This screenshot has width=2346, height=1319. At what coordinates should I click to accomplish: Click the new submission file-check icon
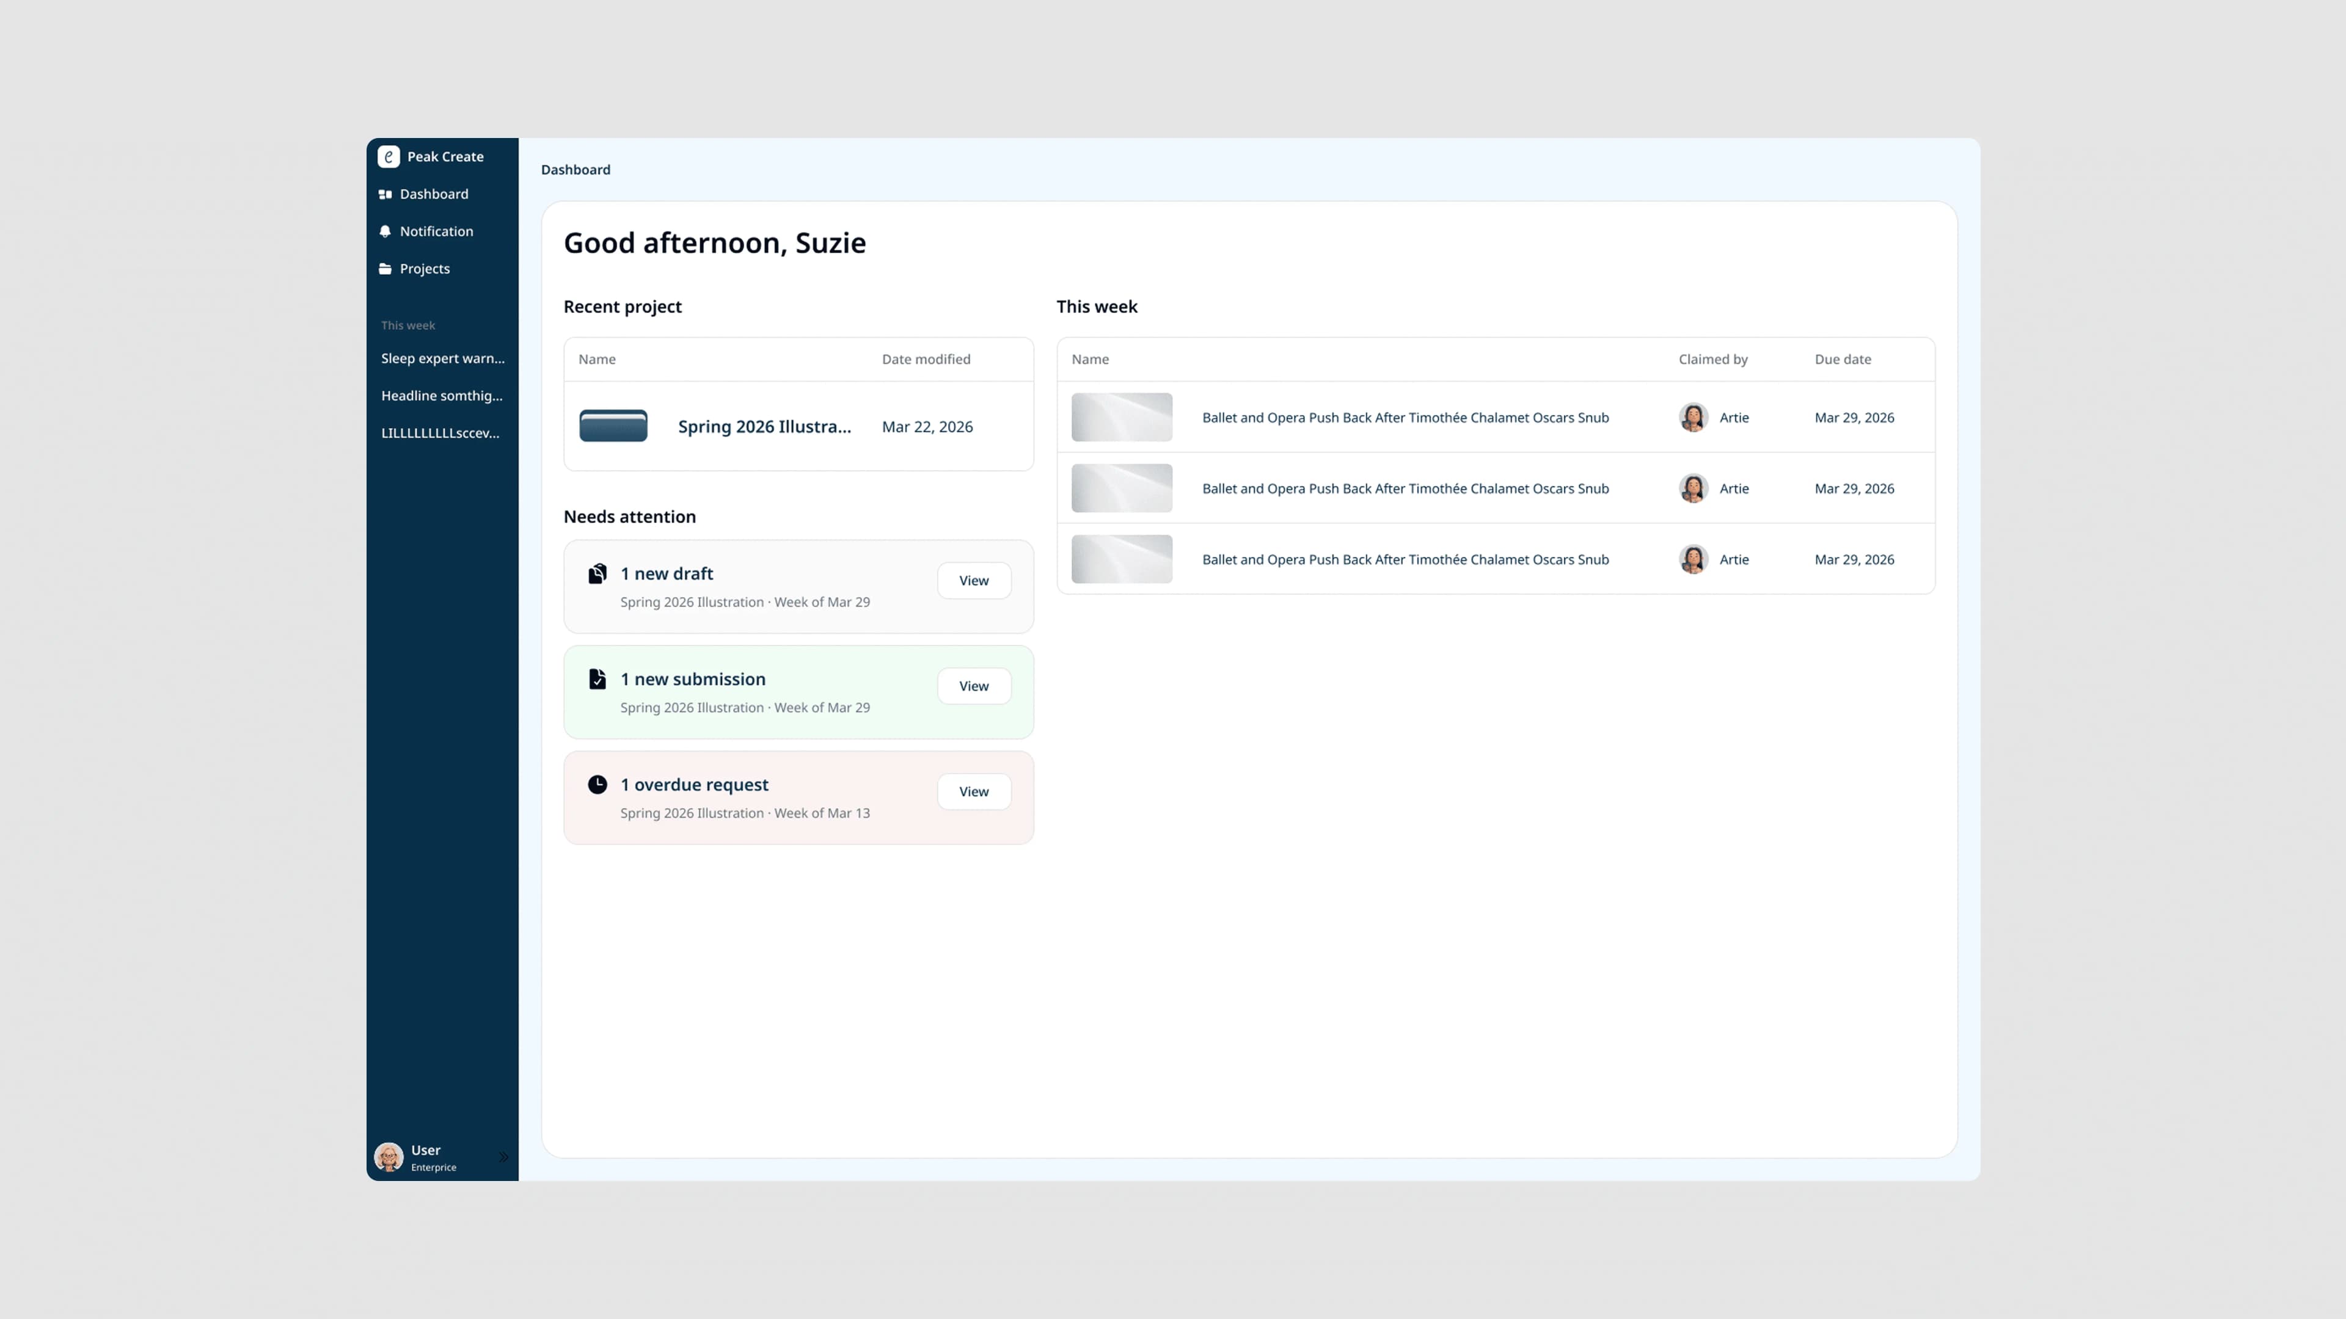click(597, 679)
